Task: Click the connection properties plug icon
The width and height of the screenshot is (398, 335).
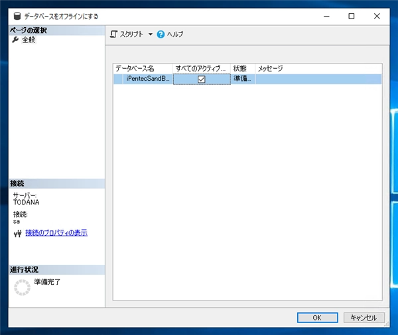Action: tap(17, 234)
